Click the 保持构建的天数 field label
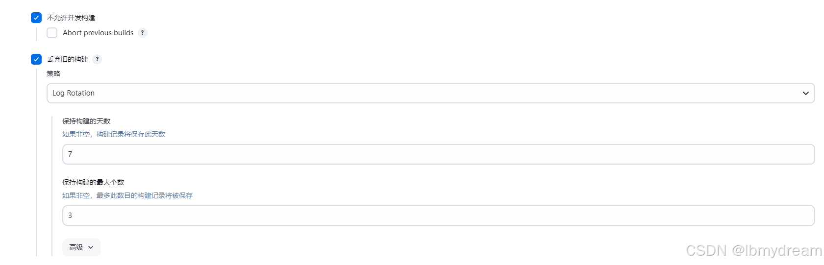This screenshot has height=265, width=824. [x=86, y=121]
